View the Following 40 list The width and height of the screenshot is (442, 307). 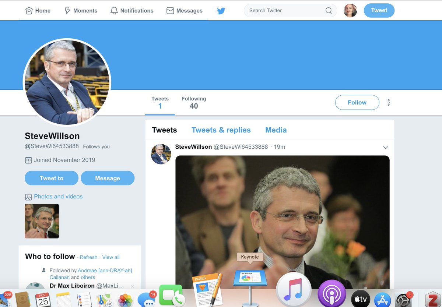pos(194,103)
